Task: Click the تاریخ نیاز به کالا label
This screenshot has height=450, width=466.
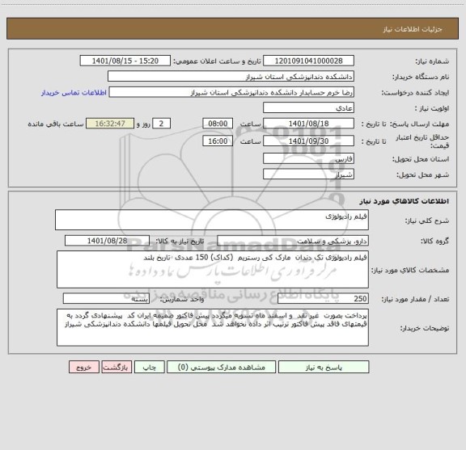Action: (x=180, y=241)
